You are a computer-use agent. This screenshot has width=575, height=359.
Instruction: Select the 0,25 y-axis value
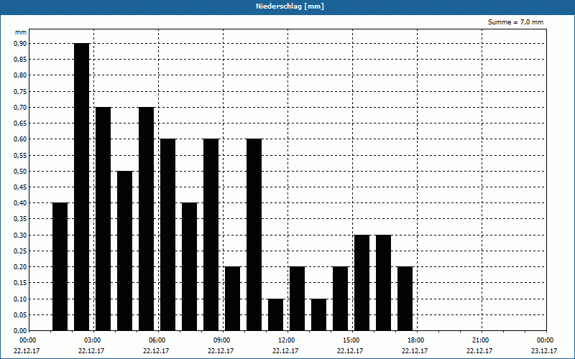20,251
